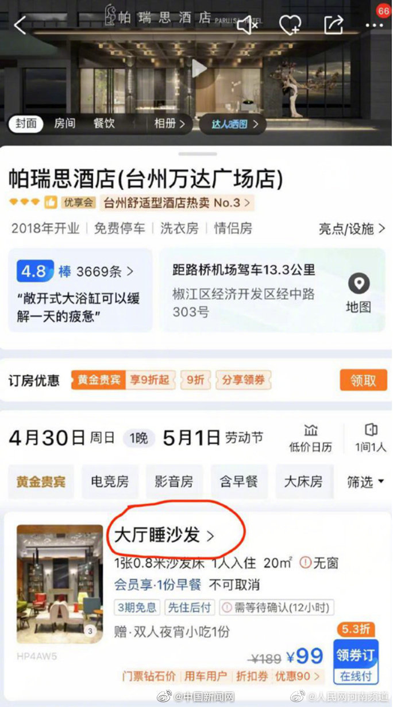Switch to the 餐饮 photo tab

104,123
